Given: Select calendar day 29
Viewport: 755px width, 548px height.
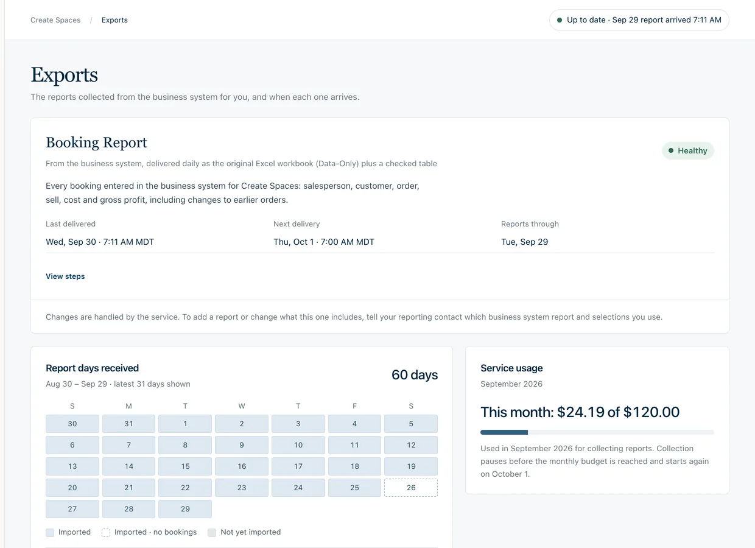Looking at the screenshot, I should pos(185,509).
